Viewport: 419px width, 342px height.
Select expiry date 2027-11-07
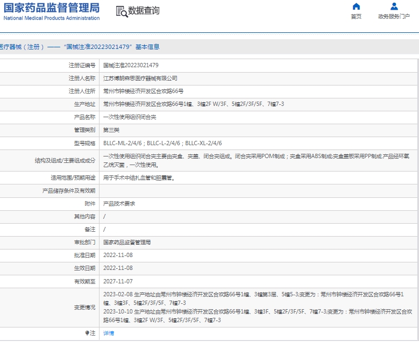tap(118, 281)
